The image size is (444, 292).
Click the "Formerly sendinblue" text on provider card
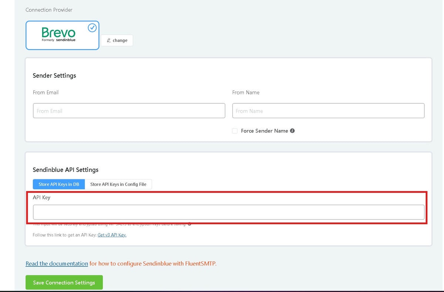pyautogui.click(x=58, y=40)
